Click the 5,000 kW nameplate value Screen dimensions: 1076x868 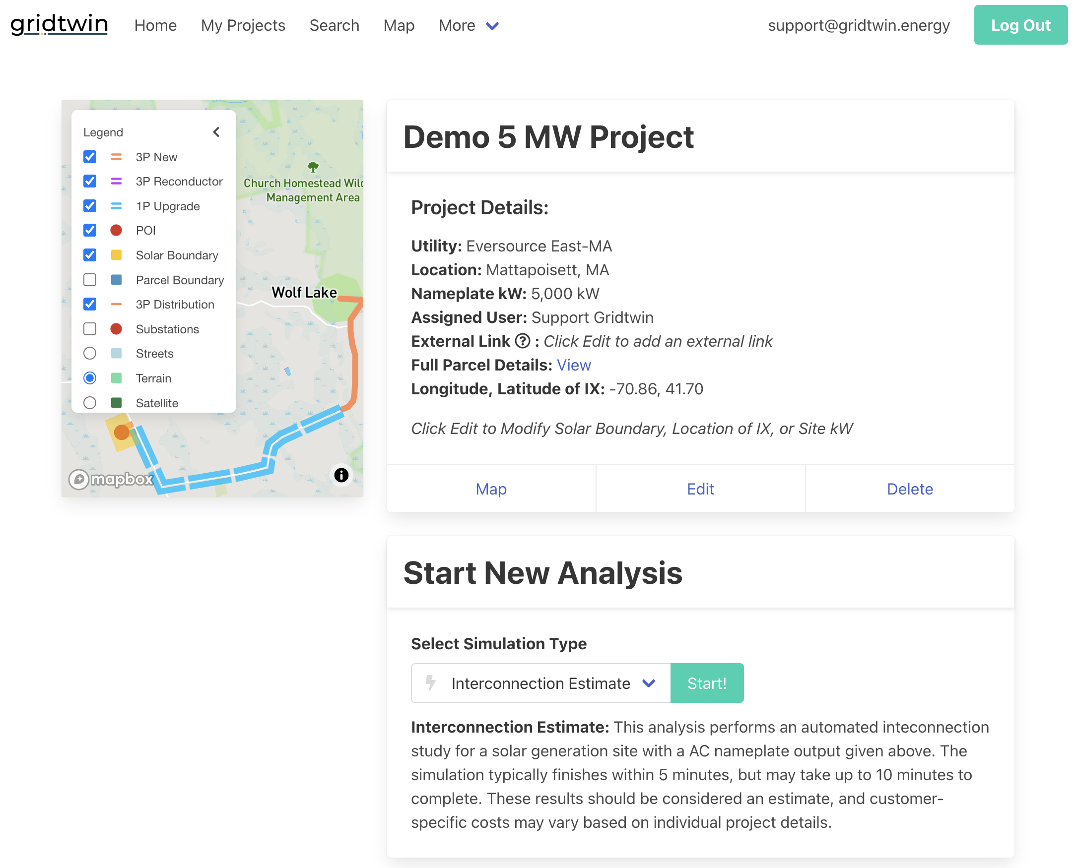click(565, 294)
